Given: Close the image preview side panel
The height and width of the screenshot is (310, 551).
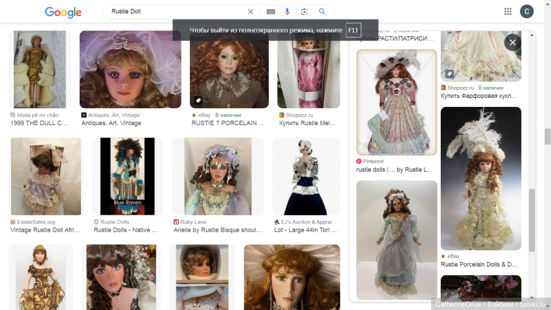Looking at the screenshot, I should [512, 43].
